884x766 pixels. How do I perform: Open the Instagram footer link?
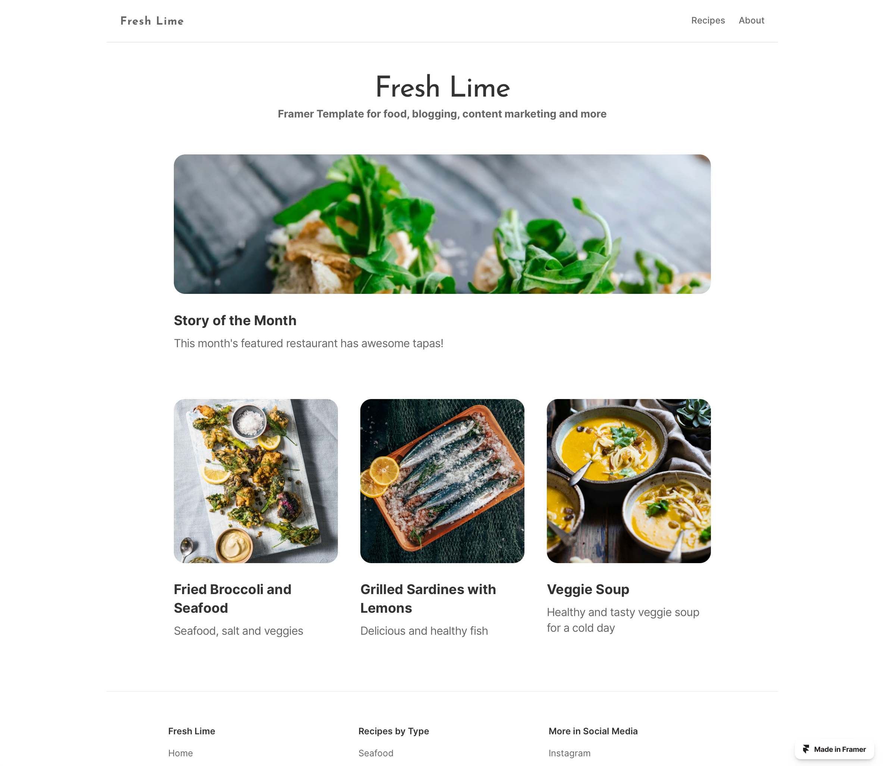click(x=570, y=753)
